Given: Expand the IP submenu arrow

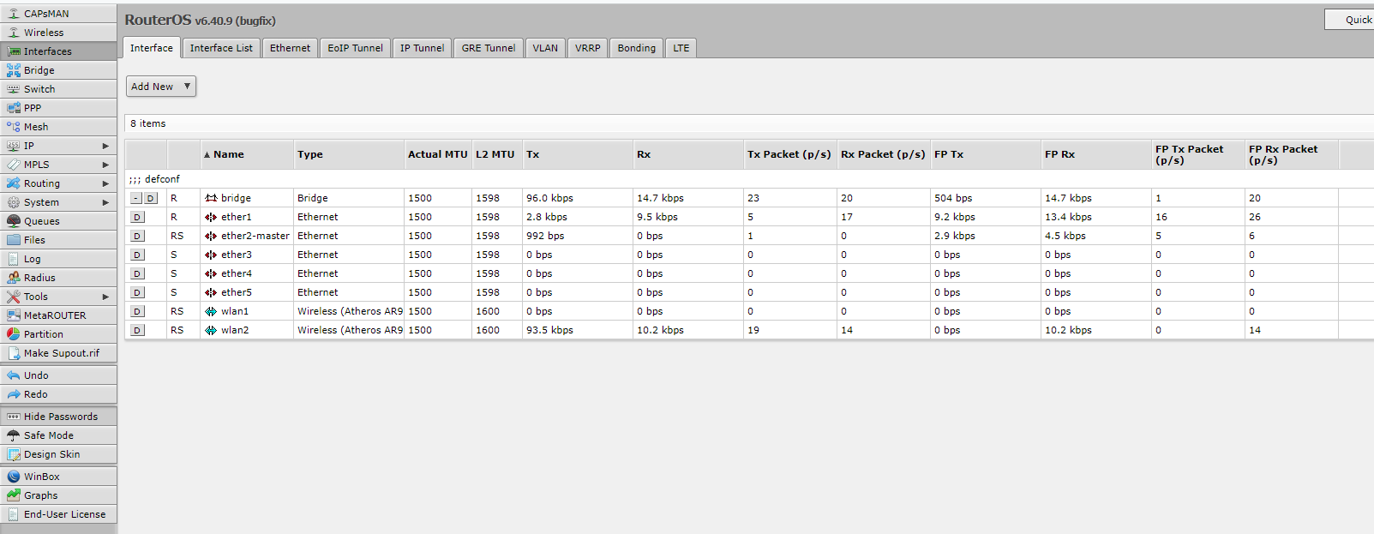Looking at the screenshot, I should point(105,146).
